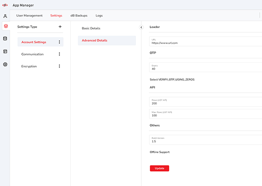Click Select VERIFY_OTP_USING_ZEROS text
The width and height of the screenshot is (262, 186).
tap(172, 79)
